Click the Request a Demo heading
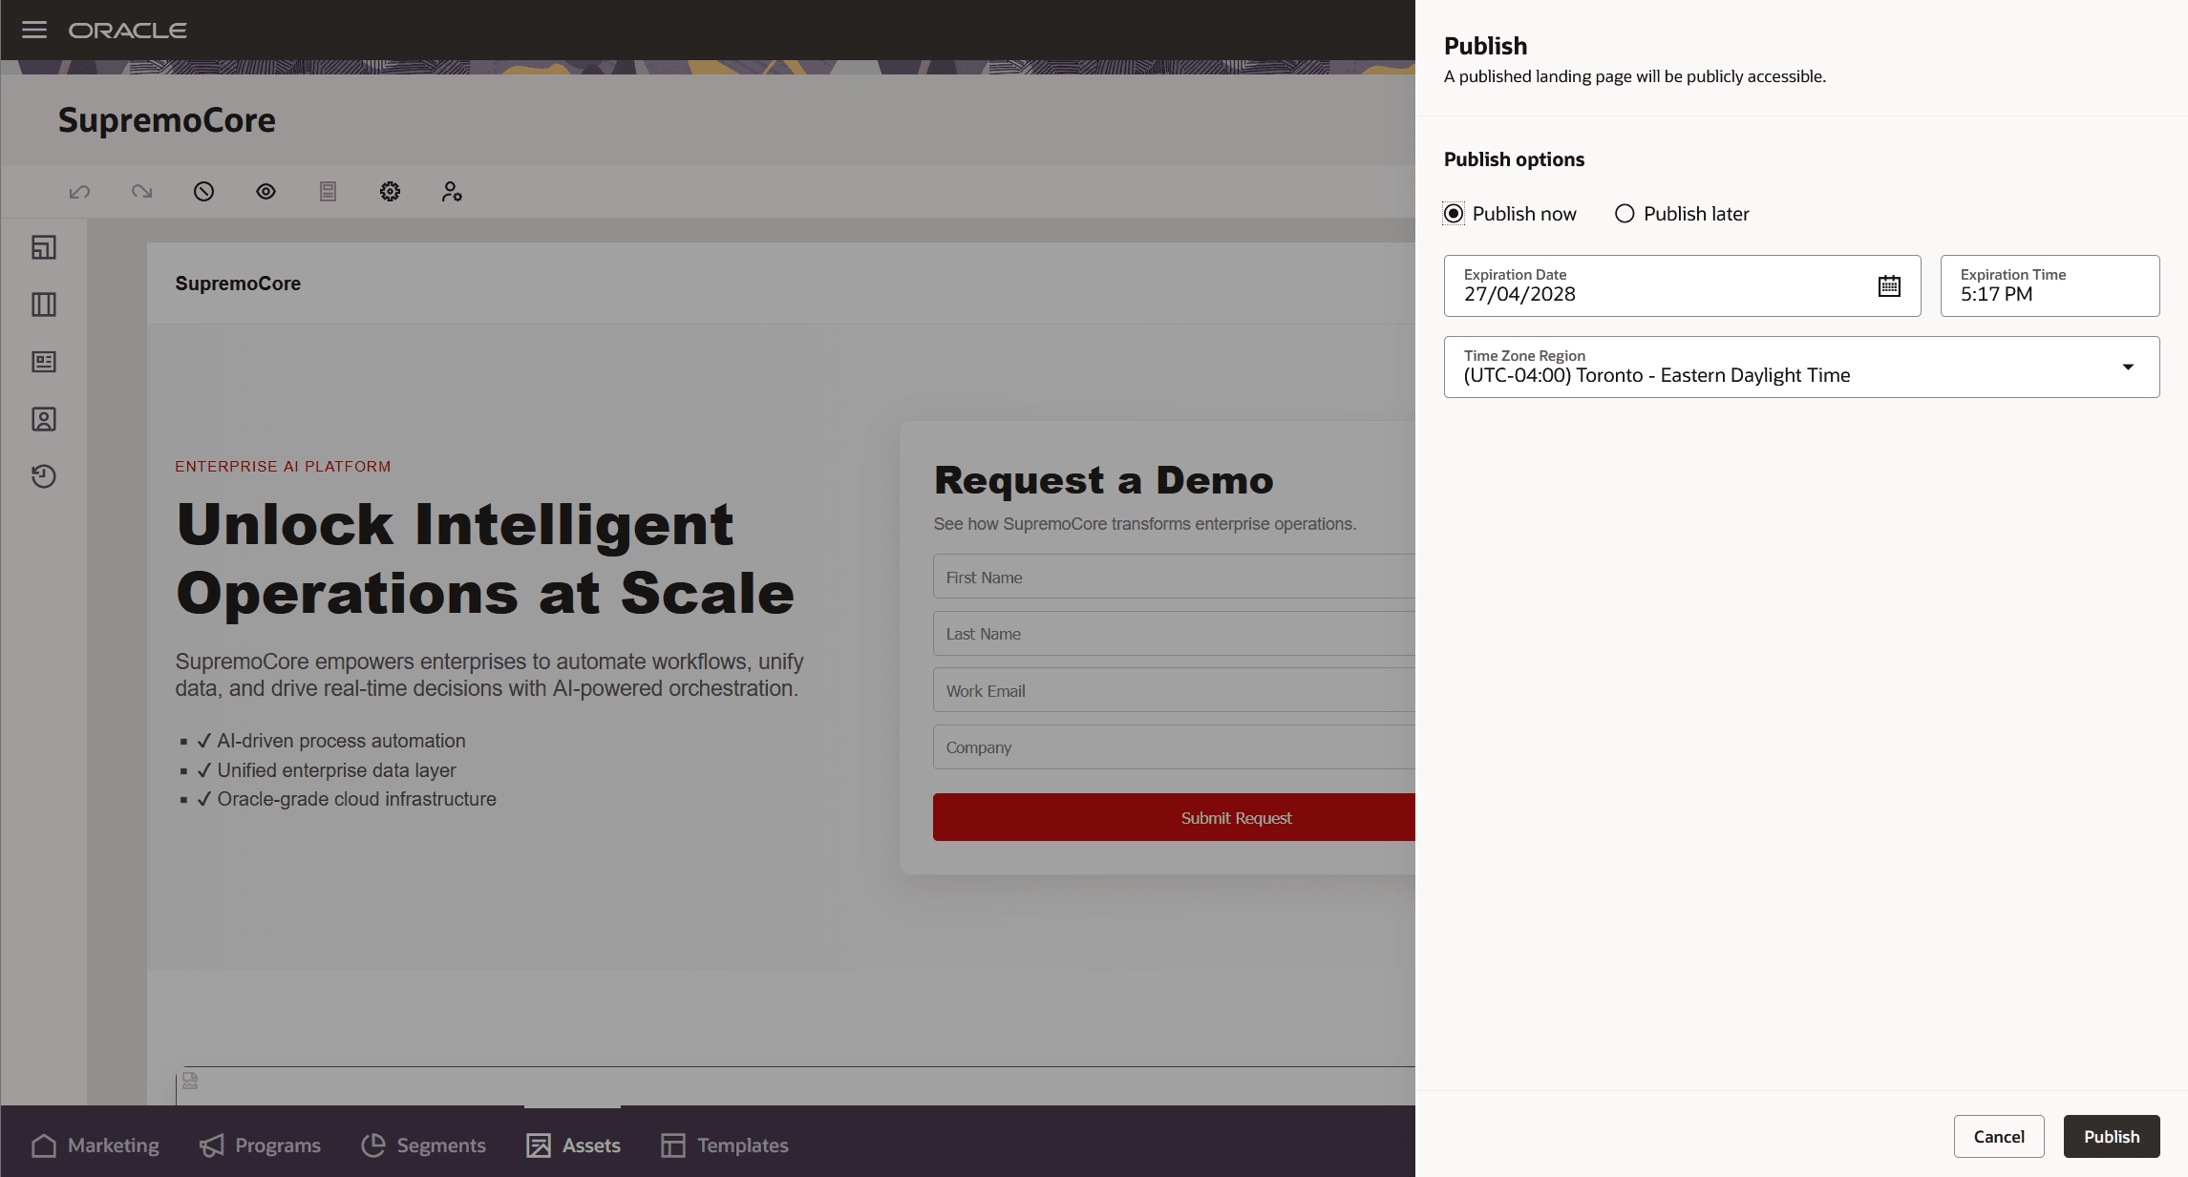Screen dimensions: 2188x1177 [1104, 479]
